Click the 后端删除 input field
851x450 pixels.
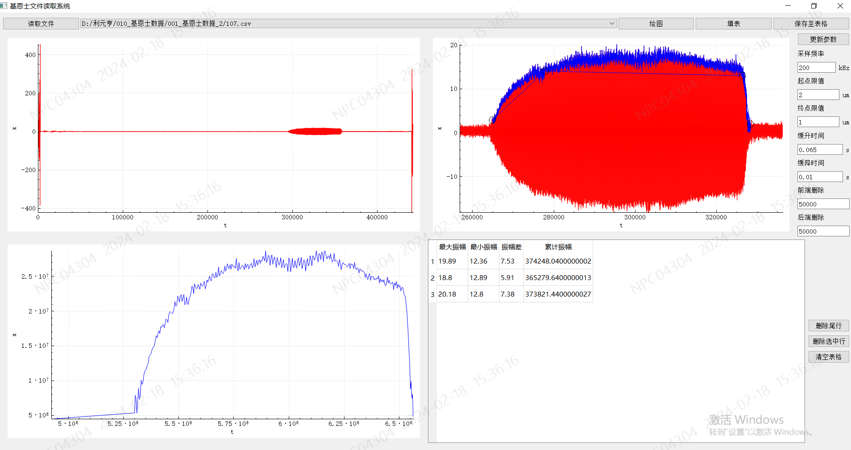point(823,231)
